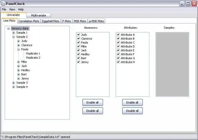Open the F Plots tab
The width and height of the screenshot is (198, 140).
point(67,21)
